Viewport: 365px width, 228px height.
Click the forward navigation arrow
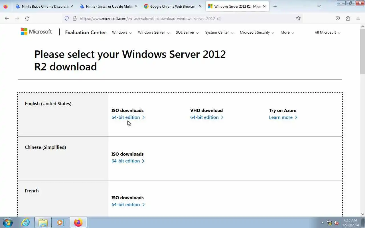17,18
